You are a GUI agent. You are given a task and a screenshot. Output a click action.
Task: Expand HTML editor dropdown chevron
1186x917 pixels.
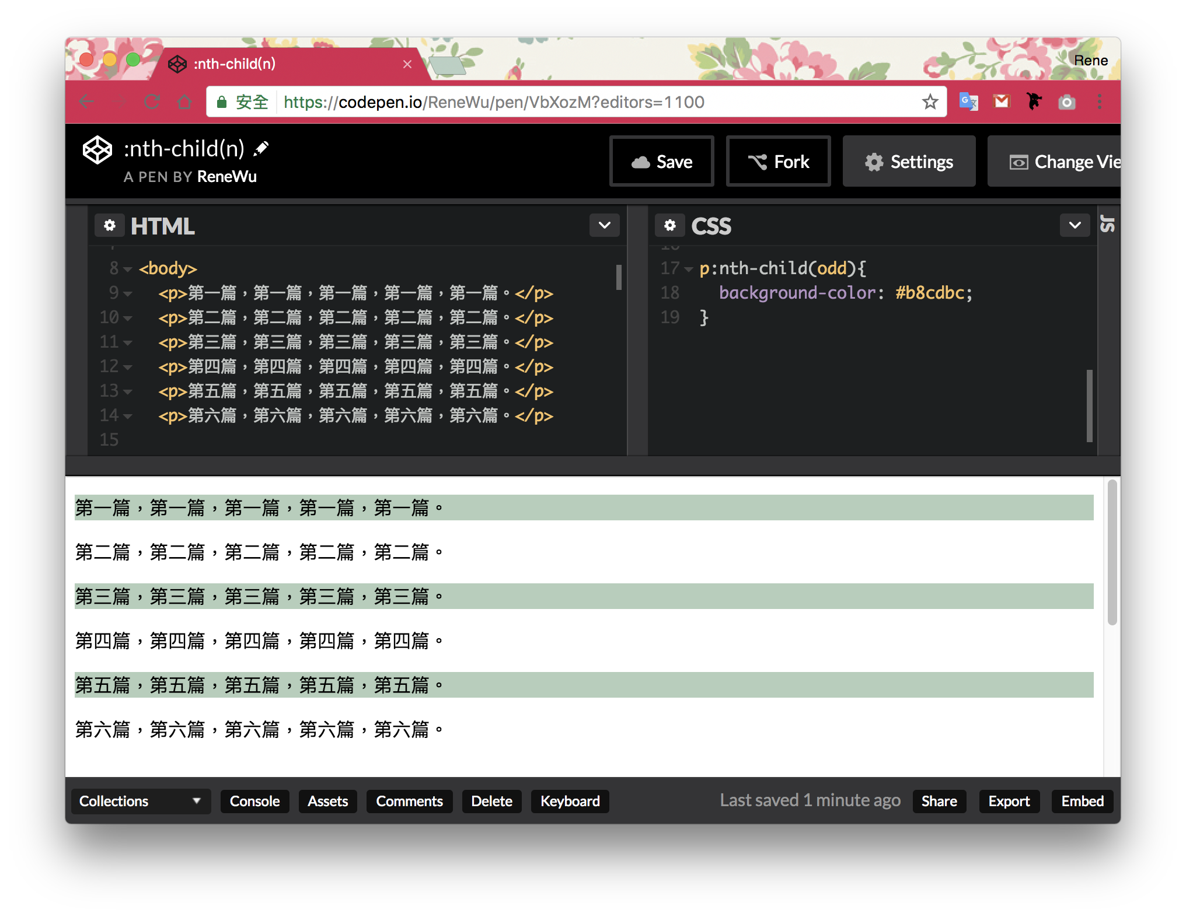pyautogui.click(x=605, y=225)
